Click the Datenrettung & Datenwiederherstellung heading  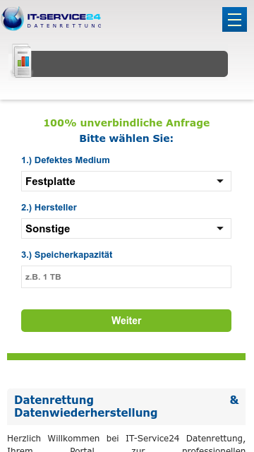coord(126,407)
